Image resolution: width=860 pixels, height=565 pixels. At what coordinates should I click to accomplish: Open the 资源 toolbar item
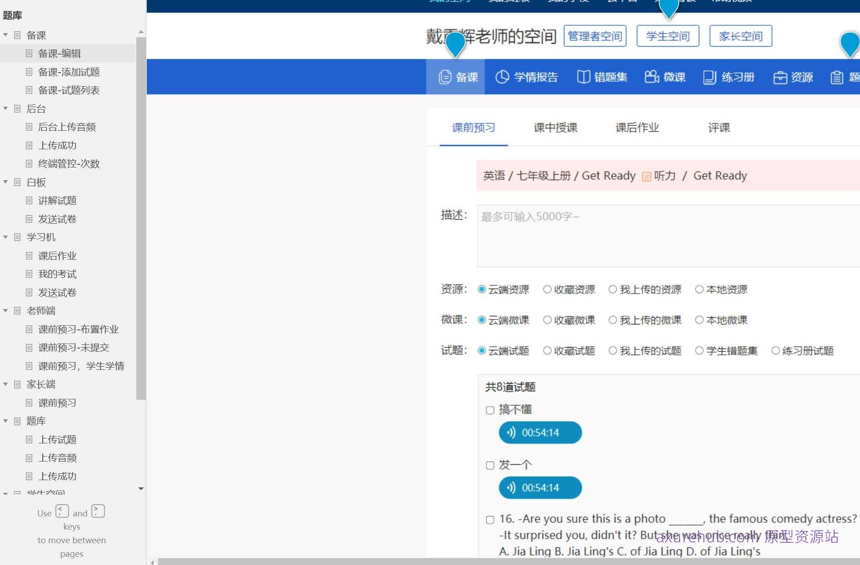click(793, 77)
